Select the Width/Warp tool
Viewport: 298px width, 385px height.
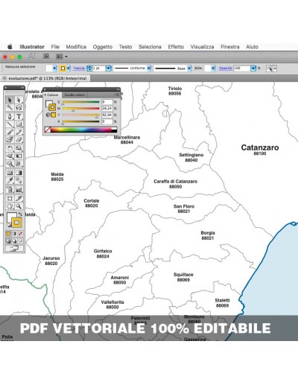(x=10, y=156)
